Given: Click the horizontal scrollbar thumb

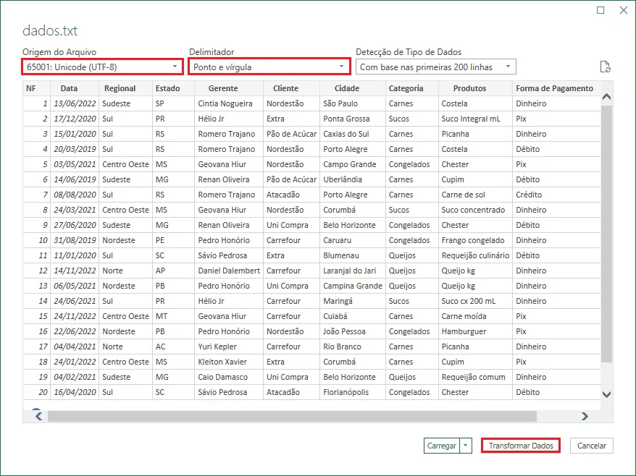Looking at the screenshot, I should (292, 416).
